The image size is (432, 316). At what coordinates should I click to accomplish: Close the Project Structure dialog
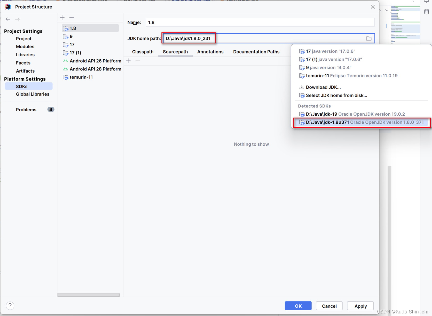click(x=373, y=7)
